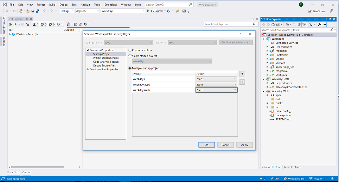Expand Configuration Properties tree node

click(x=88, y=70)
